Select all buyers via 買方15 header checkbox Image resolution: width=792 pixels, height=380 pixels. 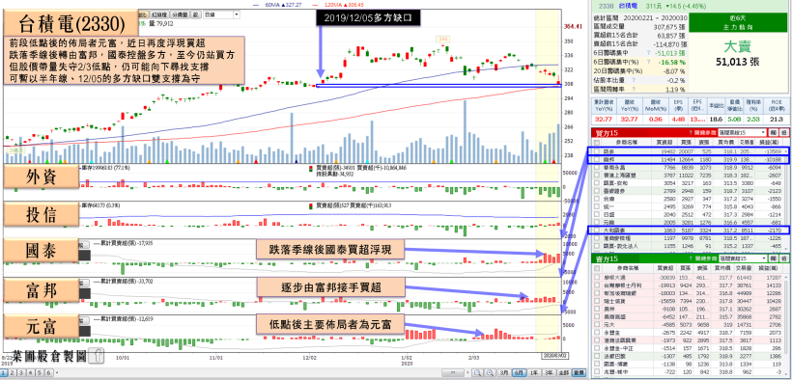click(x=597, y=143)
